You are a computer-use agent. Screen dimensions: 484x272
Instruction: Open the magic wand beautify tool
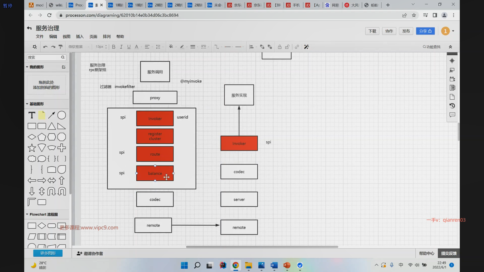click(x=307, y=47)
